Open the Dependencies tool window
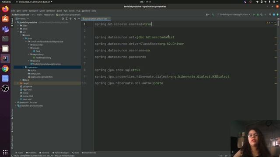 [x=89, y=153]
